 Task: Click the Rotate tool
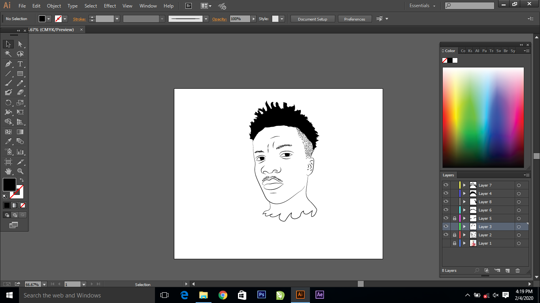(8, 103)
